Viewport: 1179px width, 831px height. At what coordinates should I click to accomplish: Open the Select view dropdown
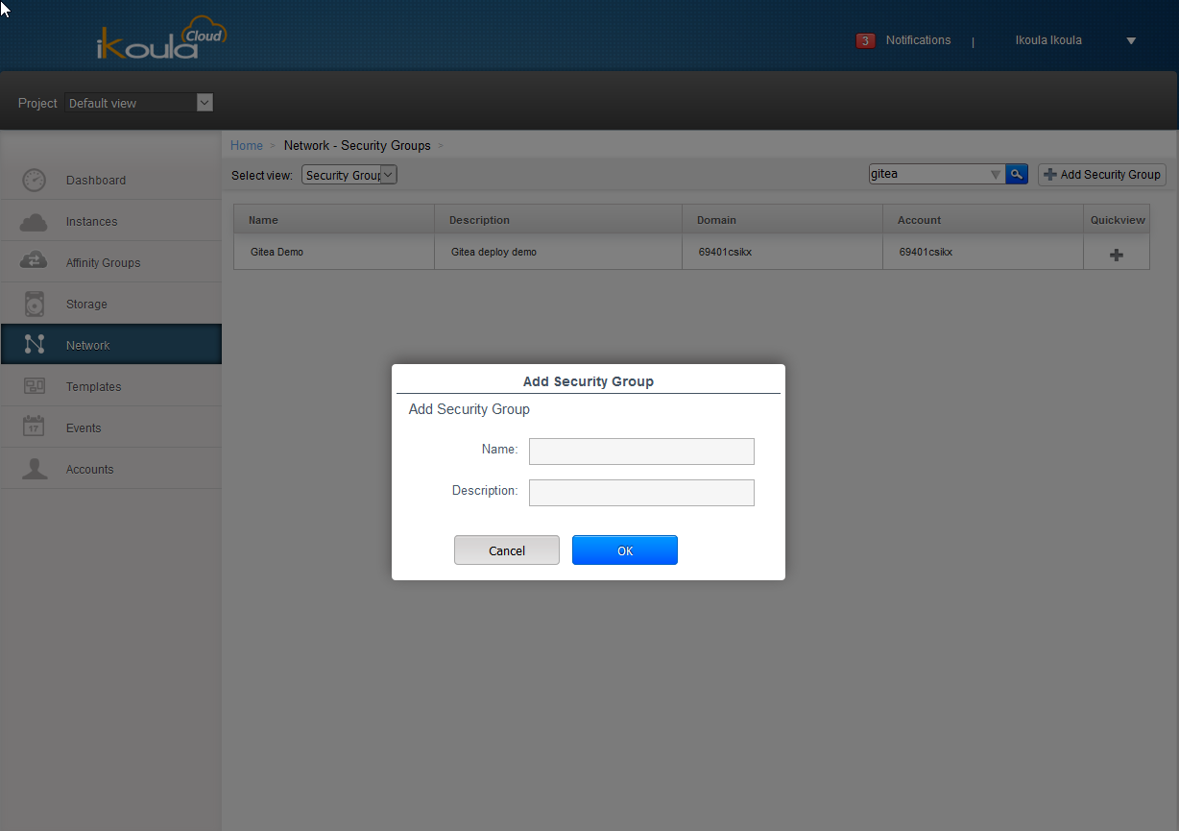349,175
